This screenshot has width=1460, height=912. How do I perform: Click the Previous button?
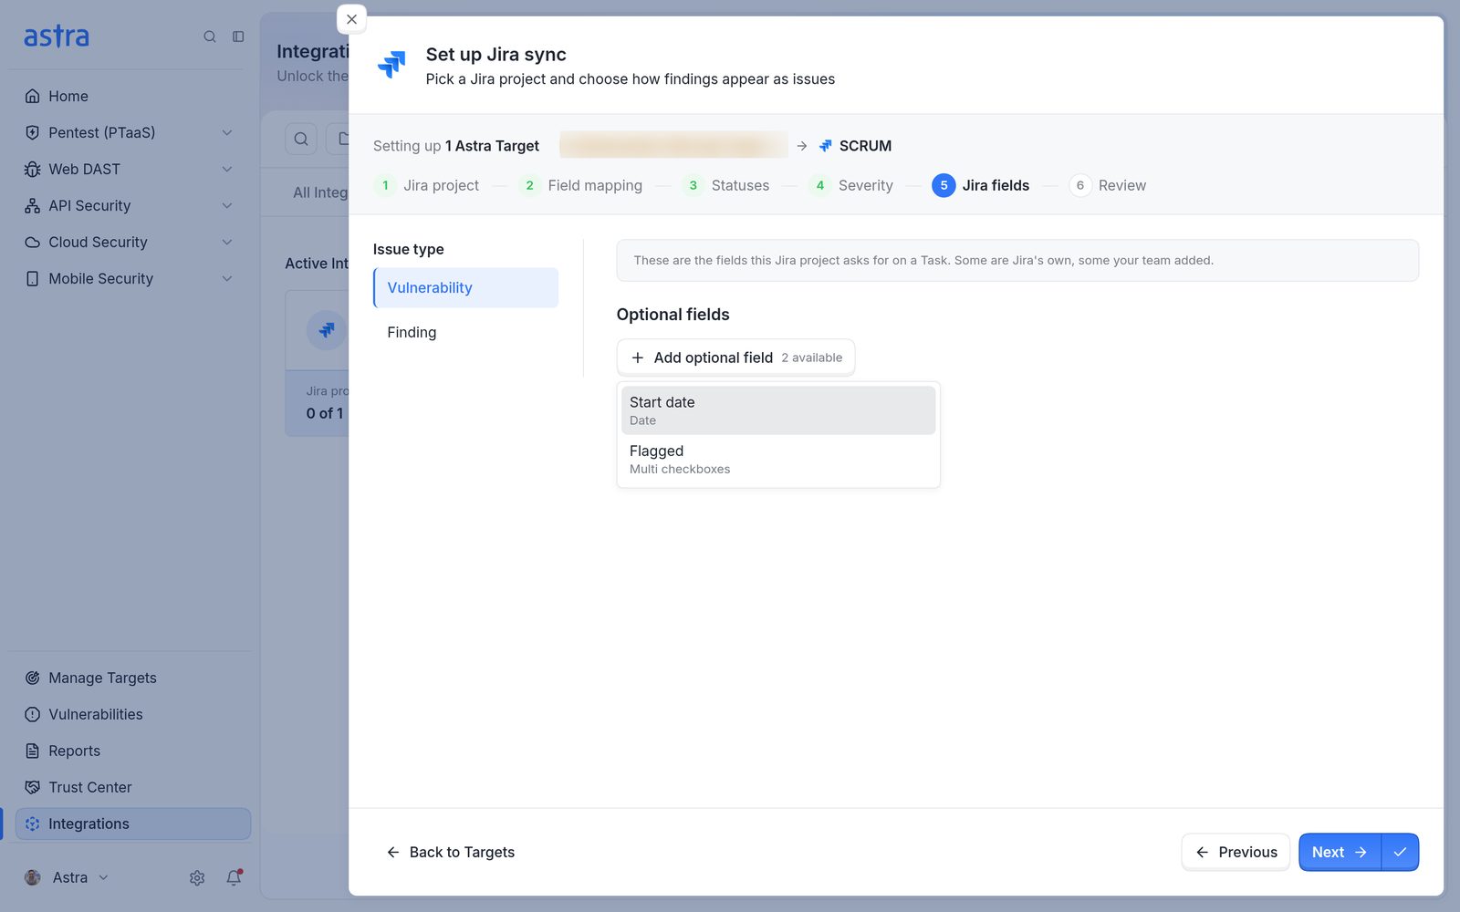click(1236, 852)
